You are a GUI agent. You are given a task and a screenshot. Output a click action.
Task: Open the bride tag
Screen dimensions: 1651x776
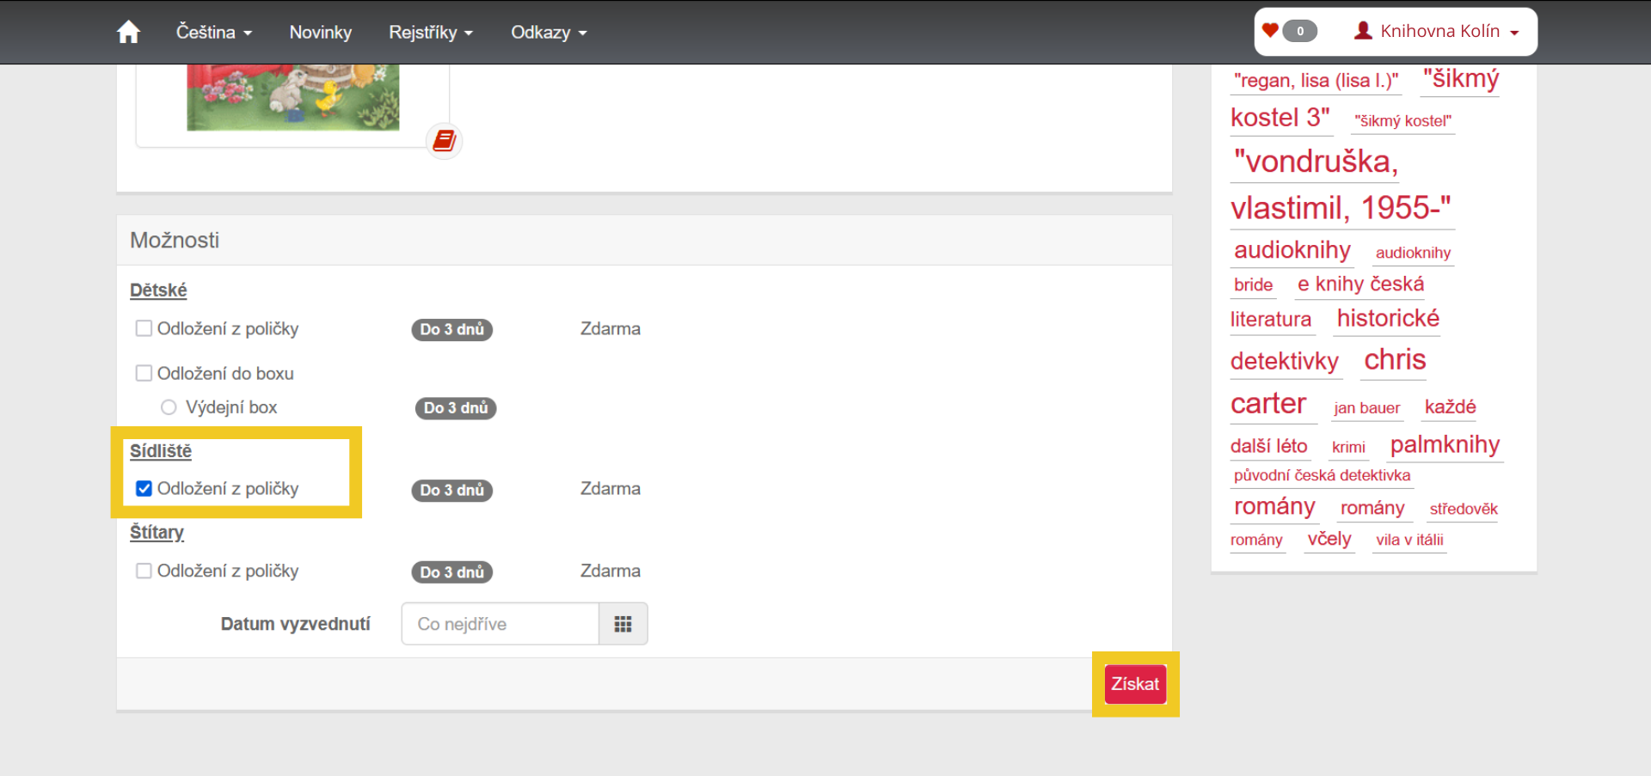1253,285
